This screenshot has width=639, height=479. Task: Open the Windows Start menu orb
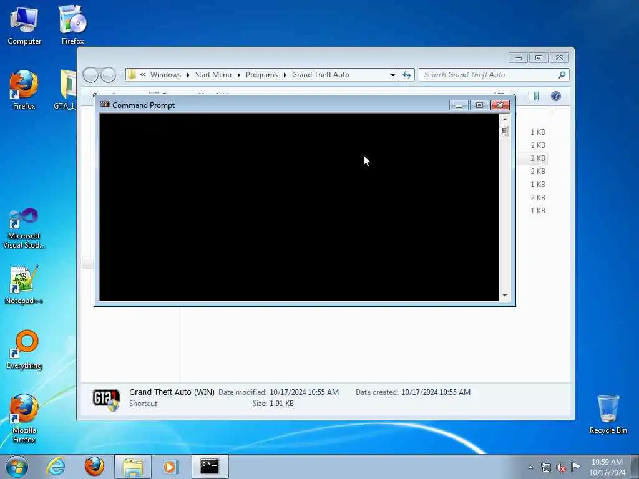point(17,467)
